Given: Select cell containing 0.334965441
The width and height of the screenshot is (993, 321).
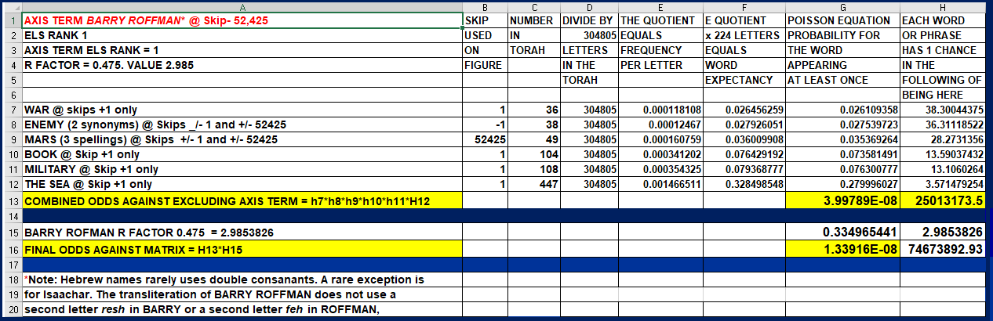Looking at the screenshot, I should [842, 233].
